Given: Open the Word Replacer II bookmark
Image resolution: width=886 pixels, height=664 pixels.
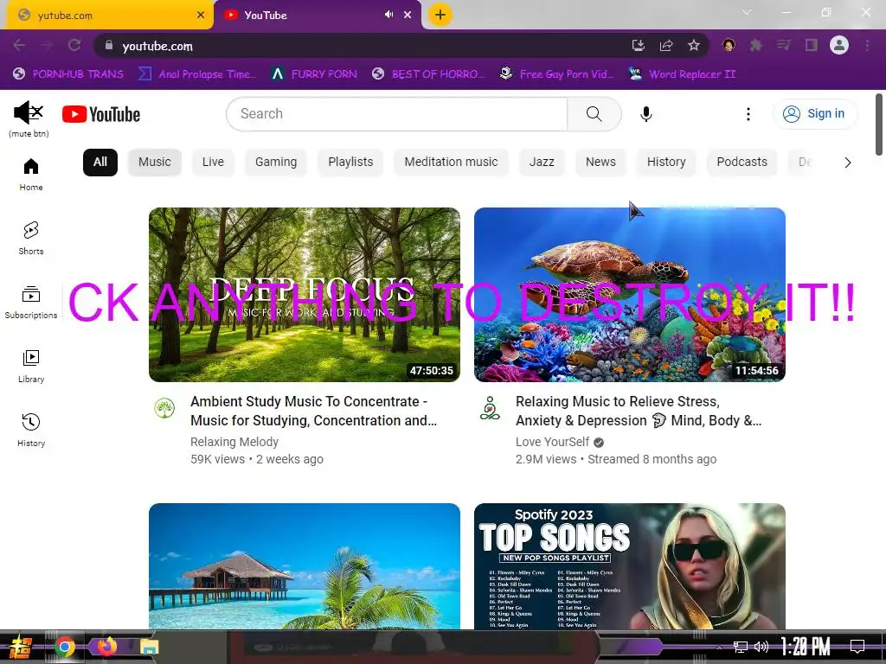Looking at the screenshot, I should coord(682,74).
